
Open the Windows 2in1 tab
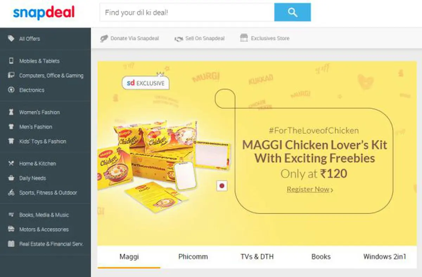pos(384,257)
